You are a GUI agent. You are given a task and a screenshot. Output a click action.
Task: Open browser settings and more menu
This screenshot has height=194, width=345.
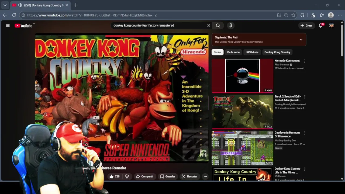340,15
